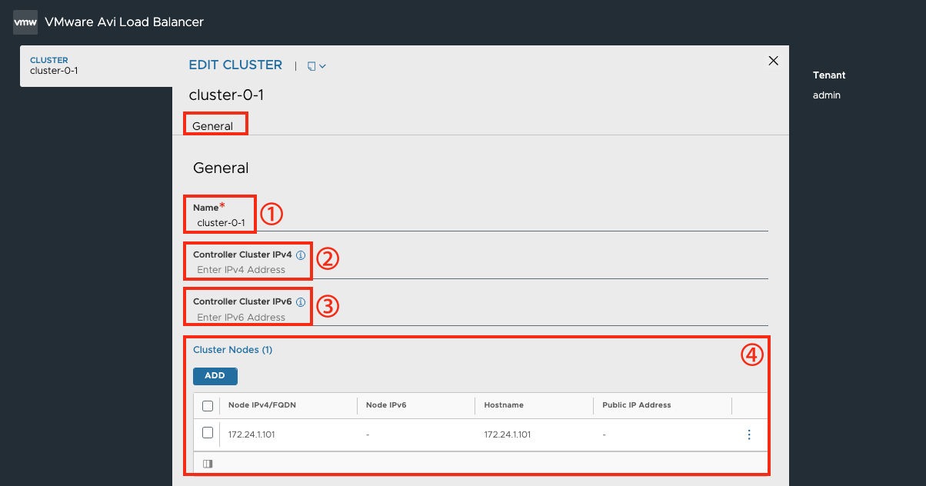
Task: Click the Public IP Address column header
Action: coord(637,405)
